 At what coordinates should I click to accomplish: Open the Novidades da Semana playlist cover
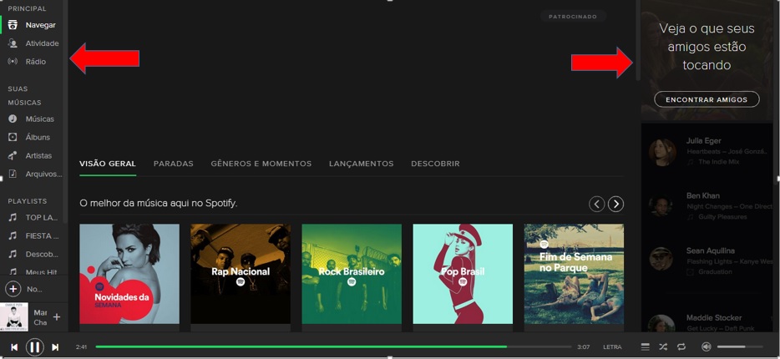coord(129,274)
